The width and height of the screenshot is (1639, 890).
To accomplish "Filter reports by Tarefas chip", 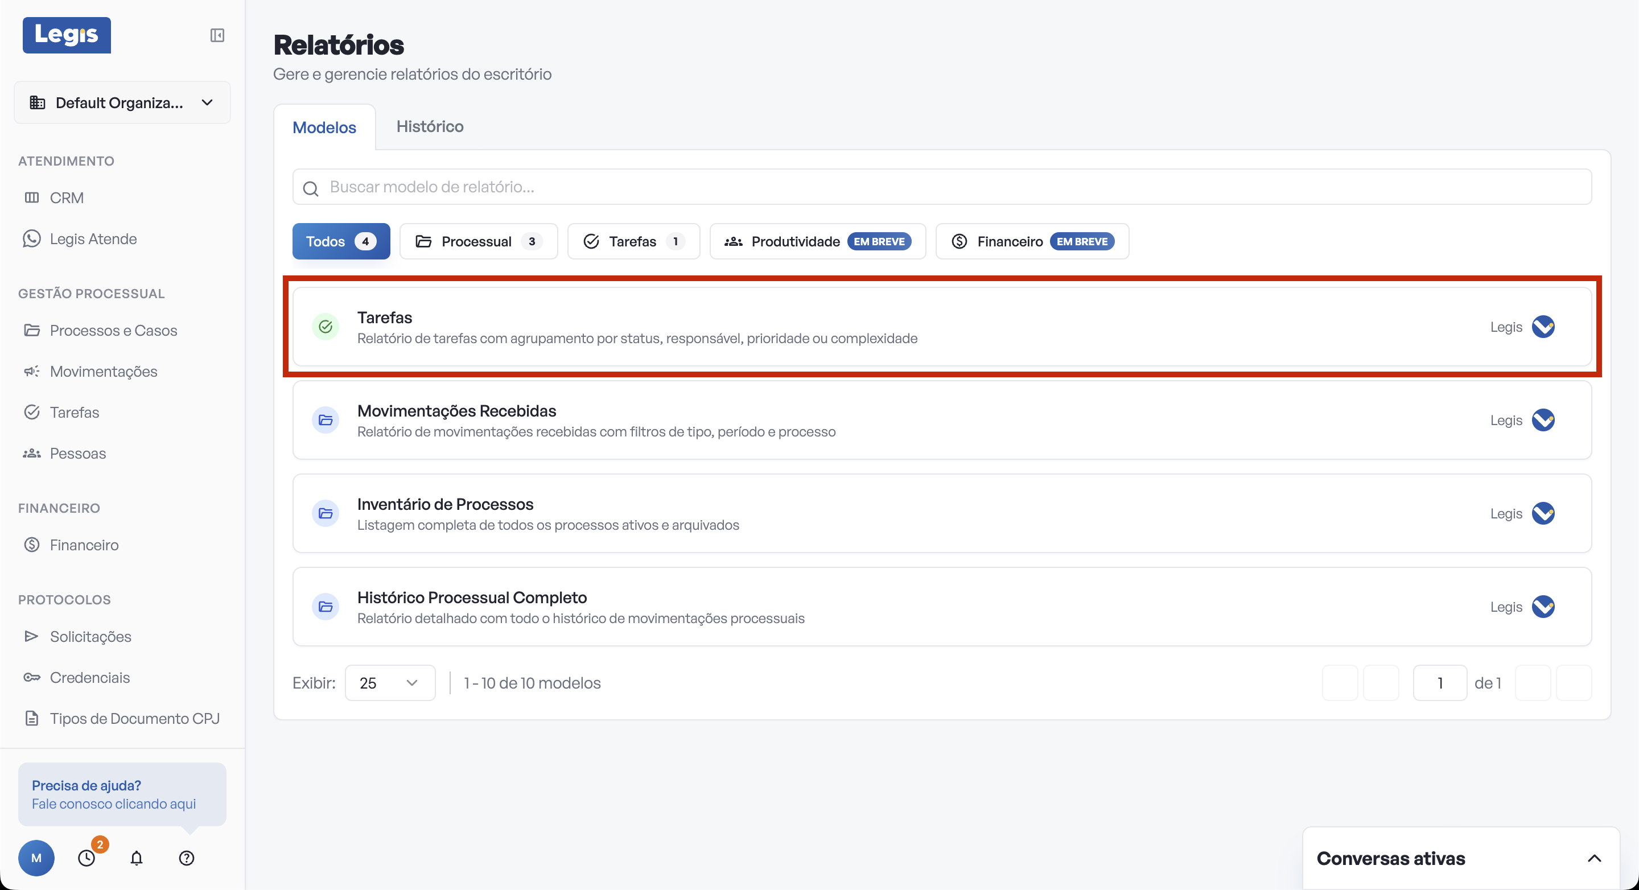I will (633, 241).
